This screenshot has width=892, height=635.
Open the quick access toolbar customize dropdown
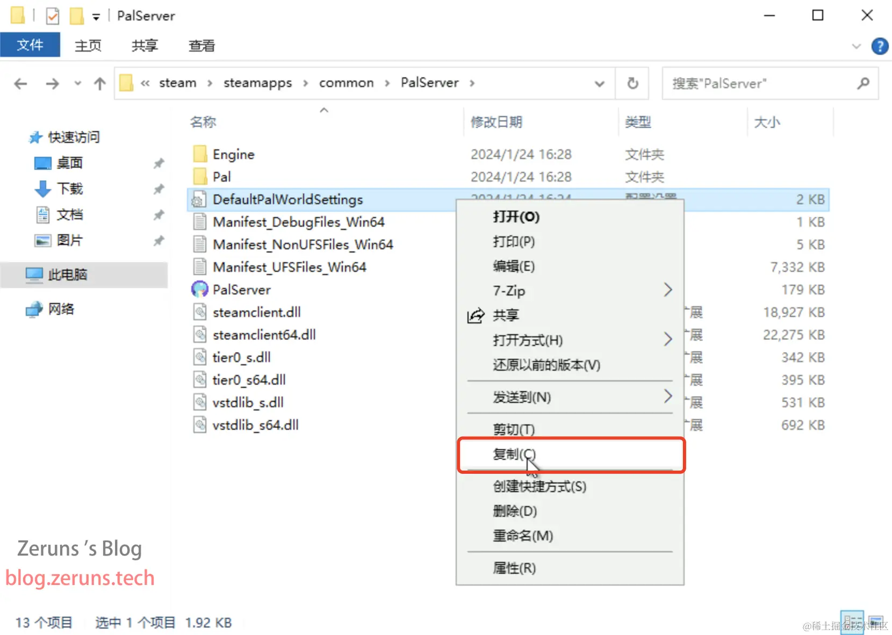point(96,17)
